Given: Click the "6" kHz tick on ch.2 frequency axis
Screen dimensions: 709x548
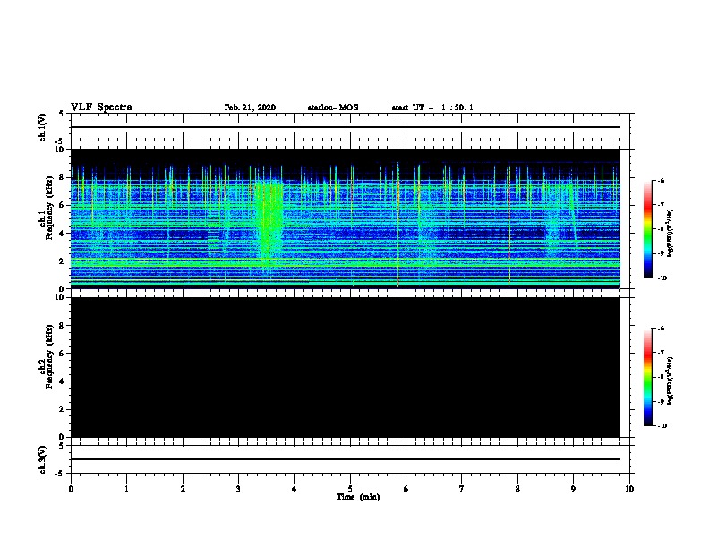Looking at the screenshot, I should (63, 354).
